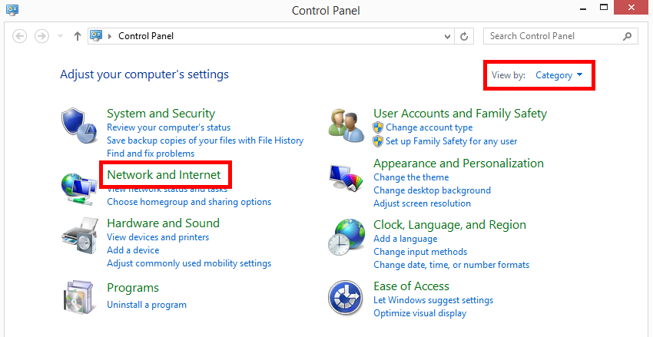653x337 pixels.
Task: Open Ease of Access category
Action: [x=412, y=286]
